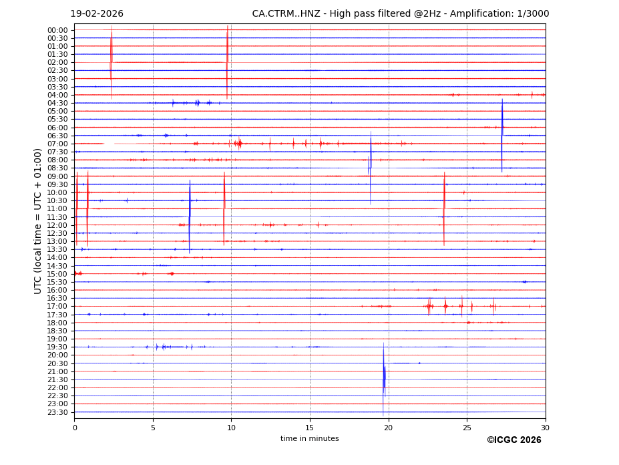This screenshot has width=619, height=465.
Task: Click the 0 tick on the minutes axis
Action: coord(75,428)
